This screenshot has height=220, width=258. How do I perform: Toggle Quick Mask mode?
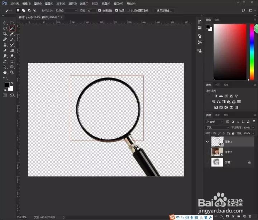point(5,95)
